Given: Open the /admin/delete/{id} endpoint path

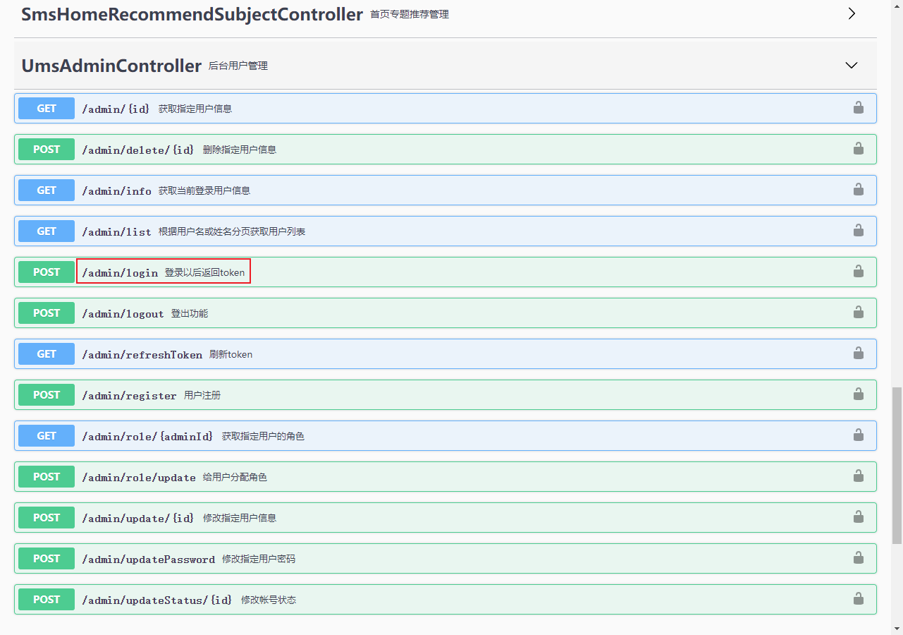Looking at the screenshot, I should click(138, 150).
